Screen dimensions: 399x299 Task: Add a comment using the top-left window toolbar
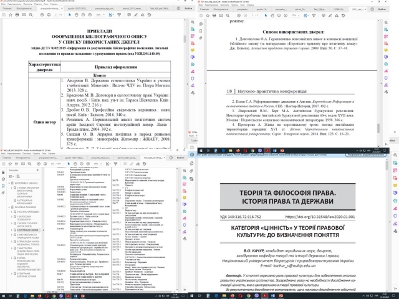(x=129, y=15)
